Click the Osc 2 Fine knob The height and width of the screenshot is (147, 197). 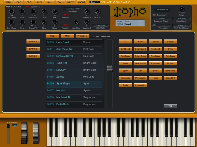click(22, 22)
